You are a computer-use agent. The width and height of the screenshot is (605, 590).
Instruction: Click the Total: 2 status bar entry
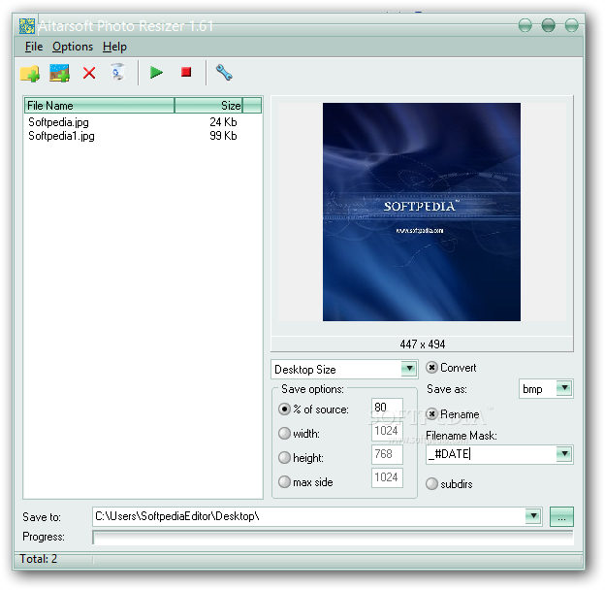point(38,559)
